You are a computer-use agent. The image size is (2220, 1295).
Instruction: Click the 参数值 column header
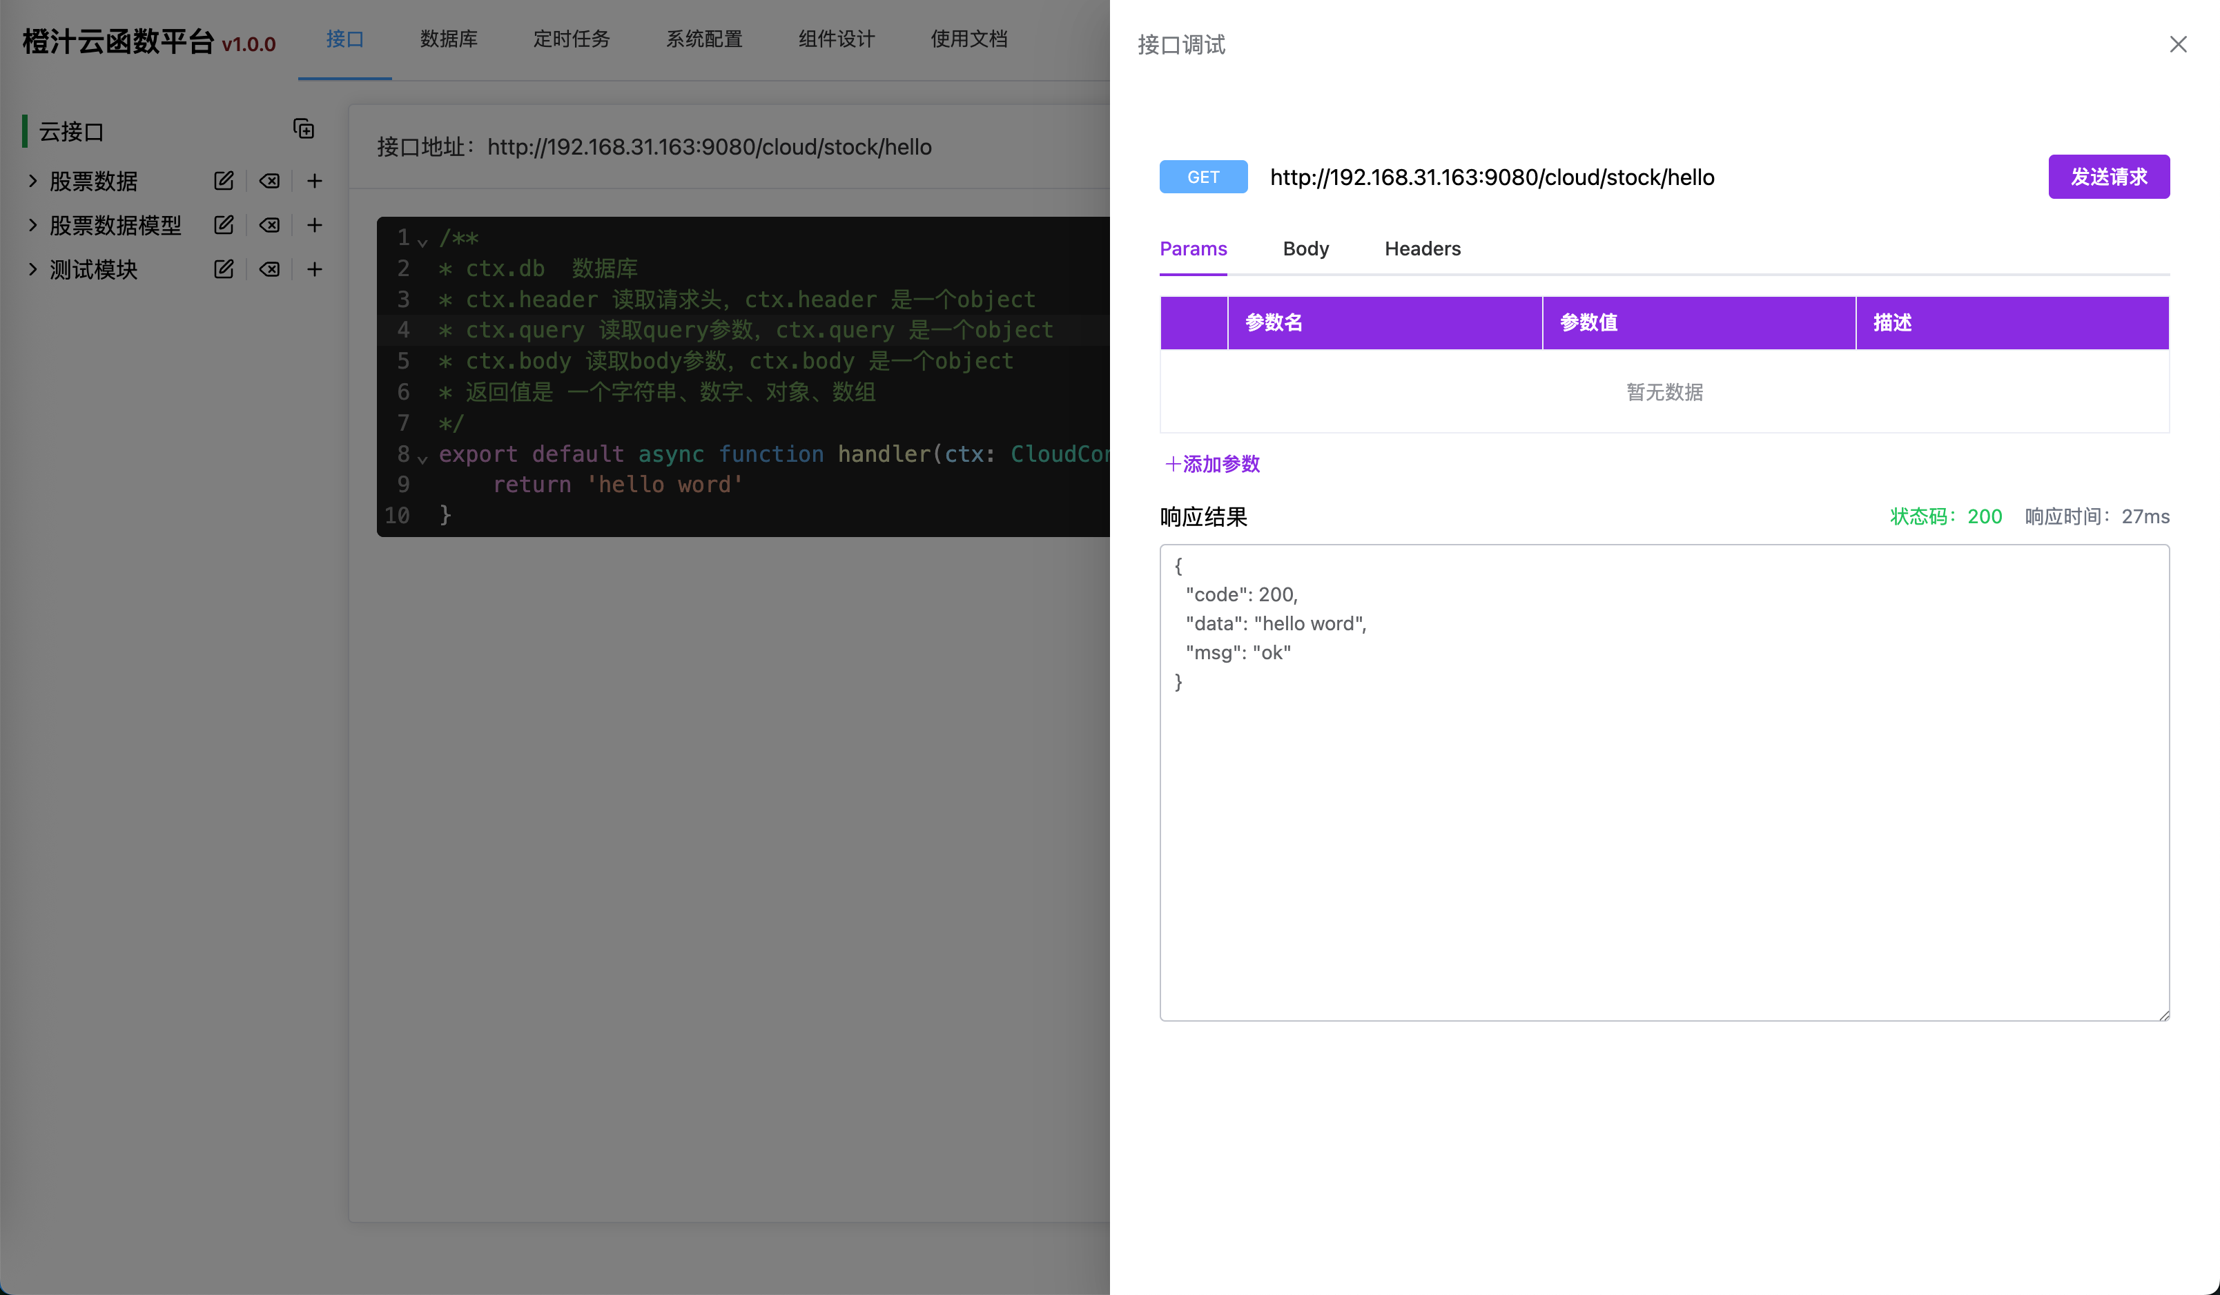(1698, 322)
